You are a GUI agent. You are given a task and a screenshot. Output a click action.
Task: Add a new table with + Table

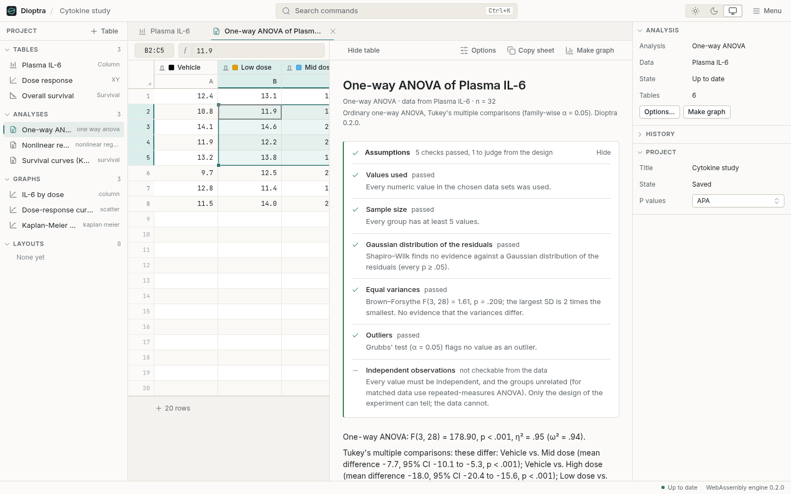tap(104, 31)
